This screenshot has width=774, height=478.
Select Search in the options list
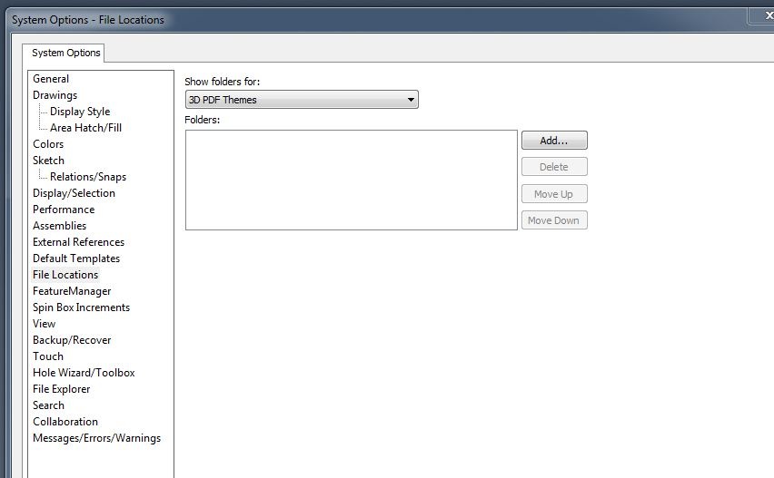[48, 405]
